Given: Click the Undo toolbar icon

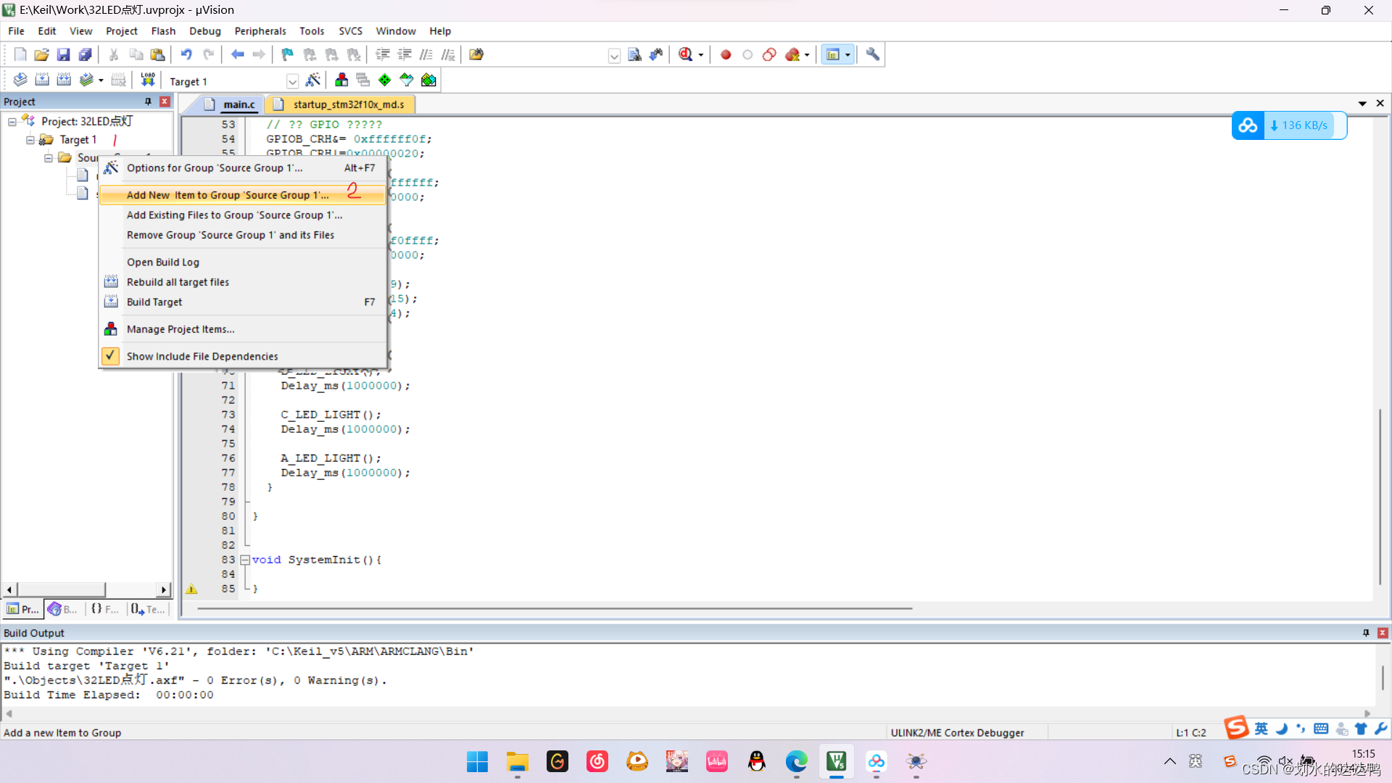Looking at the screenshot, I should (186, 54).
